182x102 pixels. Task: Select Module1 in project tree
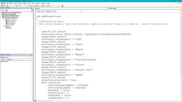click(9, 28)
